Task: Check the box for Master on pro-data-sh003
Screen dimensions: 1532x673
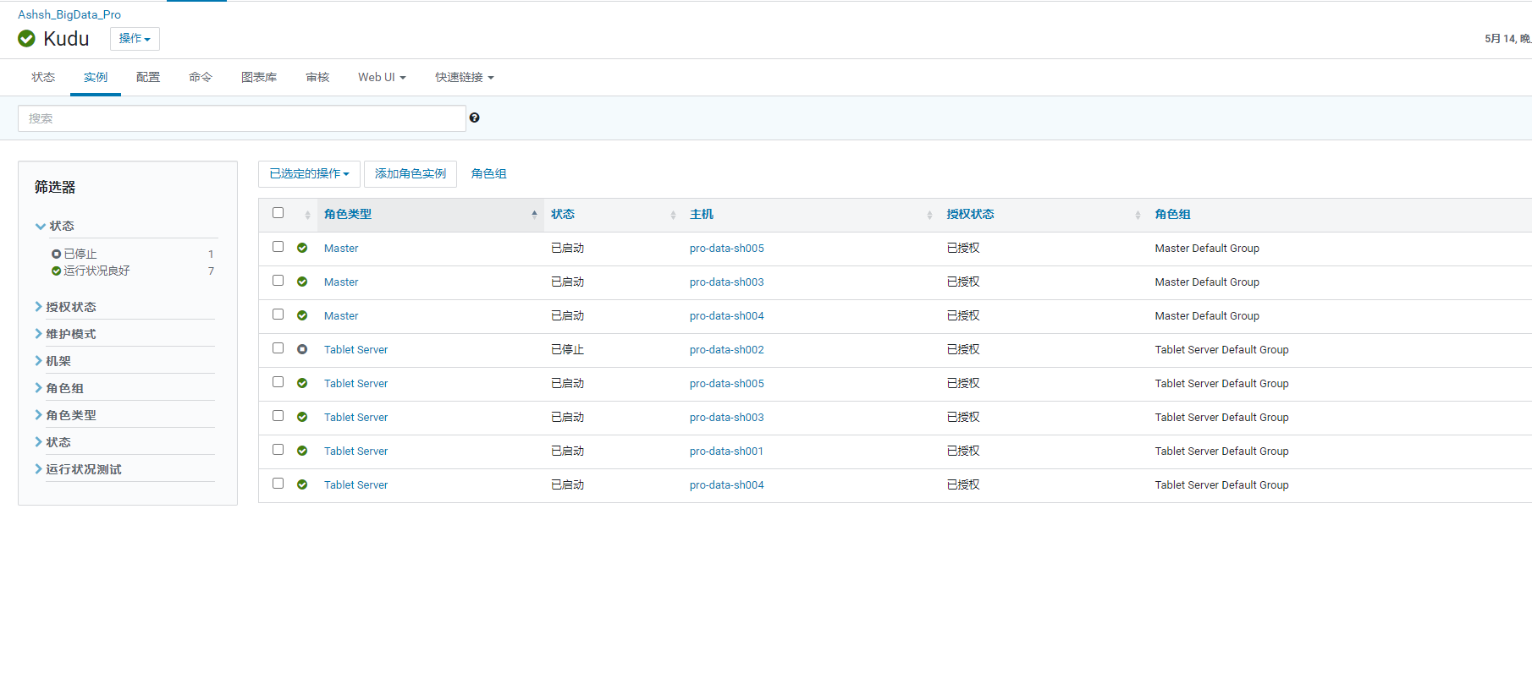Action: click(278, 281)
